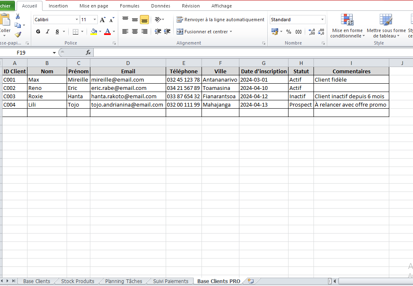Switch to the Mise en page tab
This screenshot has height=286, width=413.
[x=94, y=6]
